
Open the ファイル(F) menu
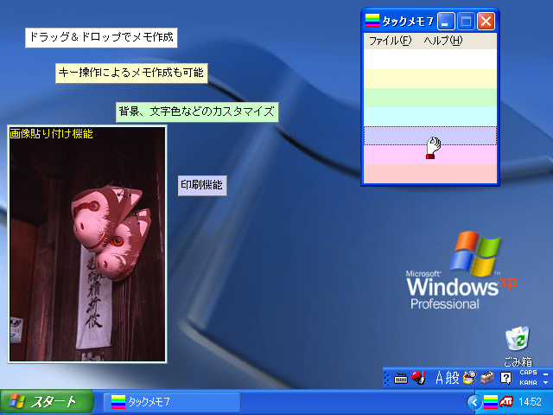pos(390,41)
